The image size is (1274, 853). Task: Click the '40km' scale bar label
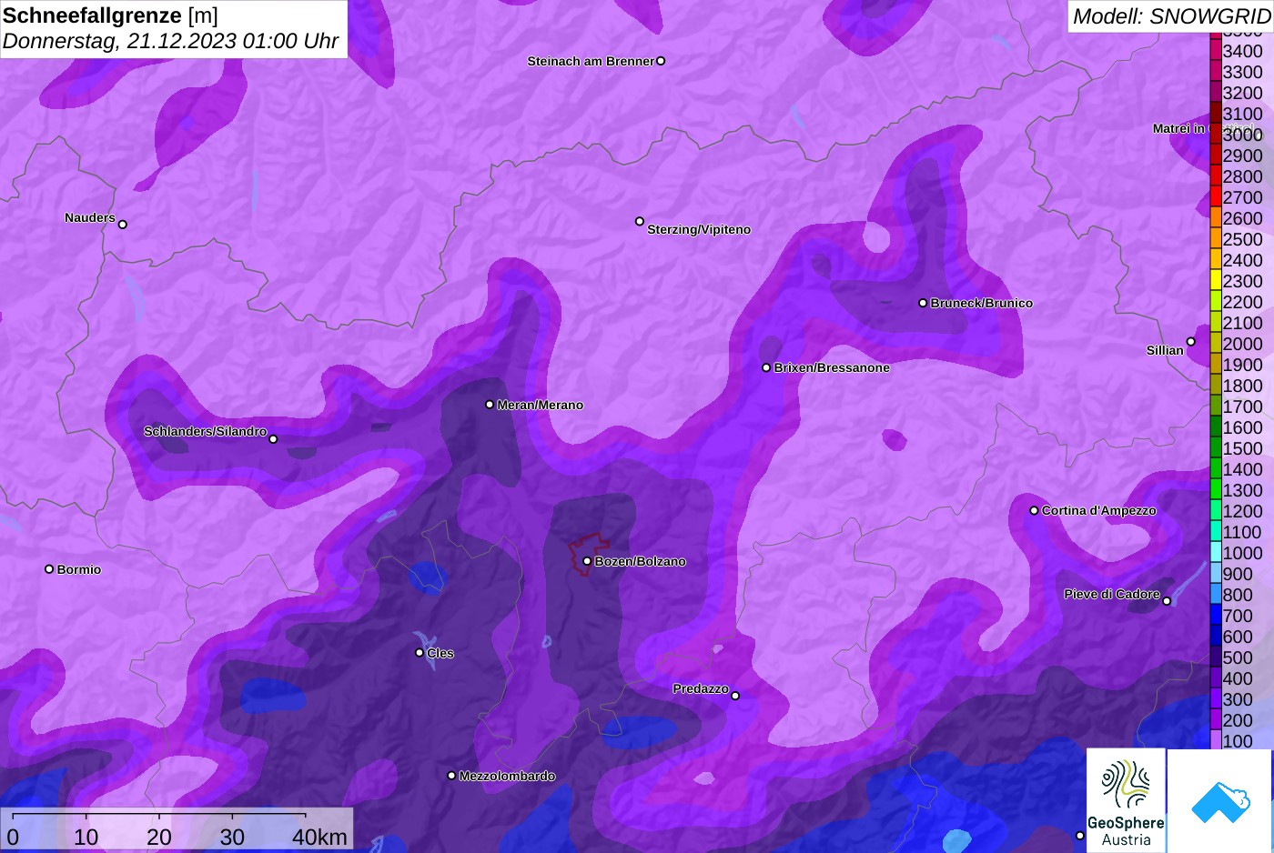pyautogui.click(x=319, y=837)
